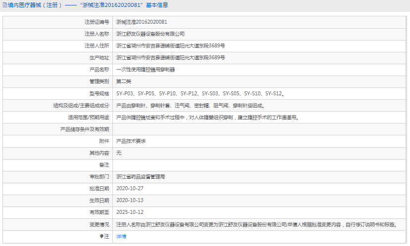
Task: Select the page title 基本信息 heading text
Action: point(157,5)
